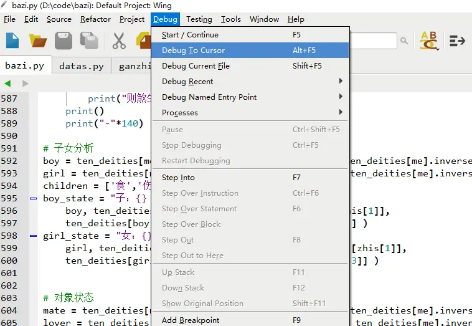The image size is (472, 326).
Task: Click the indent lines toolbar icon
Action: coord(457,41)
